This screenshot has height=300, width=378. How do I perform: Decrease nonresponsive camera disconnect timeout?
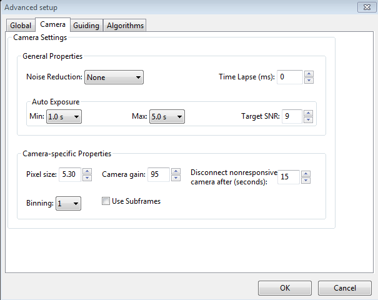tap(306, 181)
